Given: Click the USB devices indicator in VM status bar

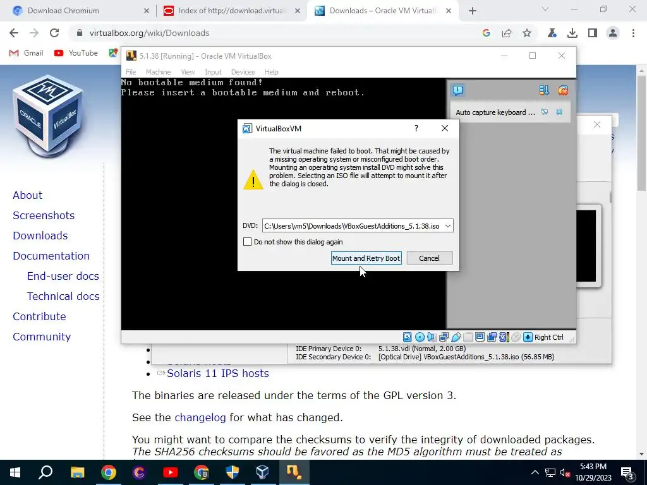Looking at the screenshot, I should click(x=456, y=337).
